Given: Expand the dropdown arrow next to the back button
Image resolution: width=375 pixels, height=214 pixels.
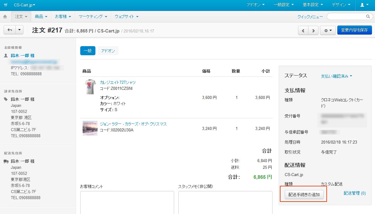Looking at the screenshot, I should click(19, 30).
